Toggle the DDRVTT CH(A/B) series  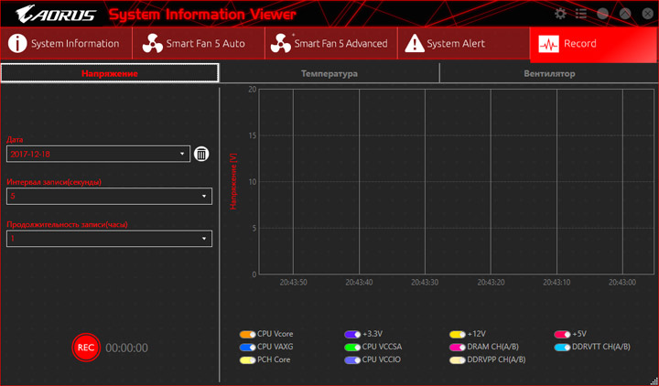(562, 348)
